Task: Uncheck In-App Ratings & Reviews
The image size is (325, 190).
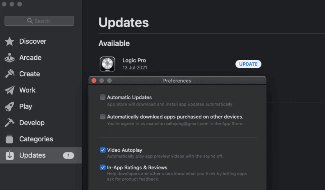Action: click(x=102, y=167)
